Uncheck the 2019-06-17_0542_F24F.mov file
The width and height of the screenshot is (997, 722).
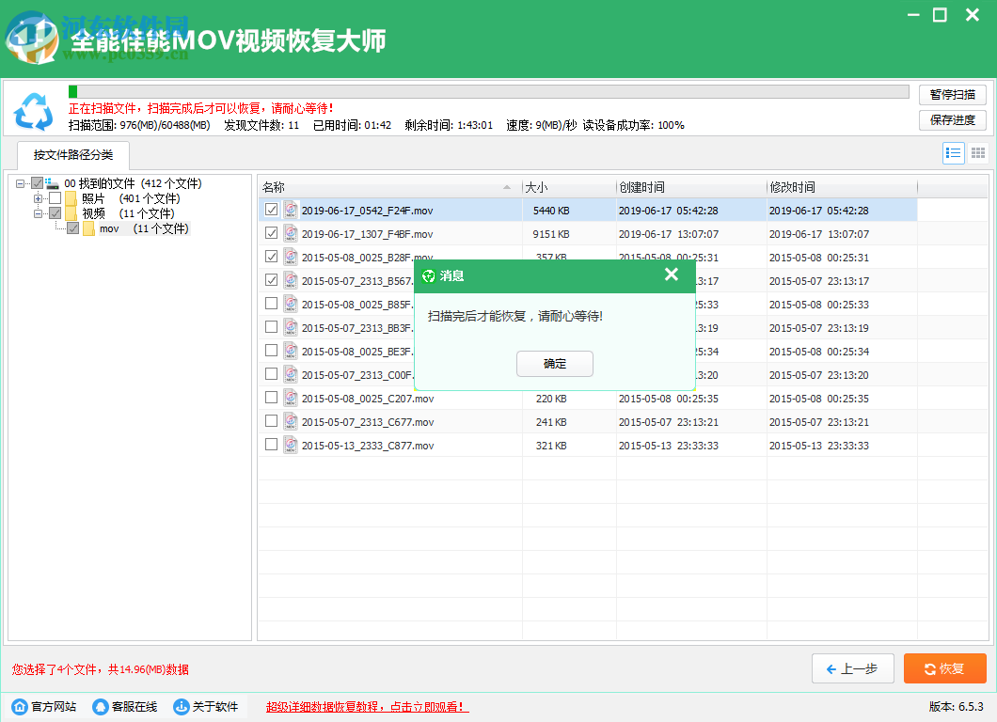[271, 210]
